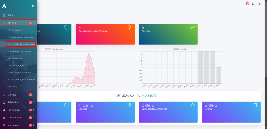267x129 pixels.
Task: Open Links de Agendamento
Action: click(x=20, y=37)
